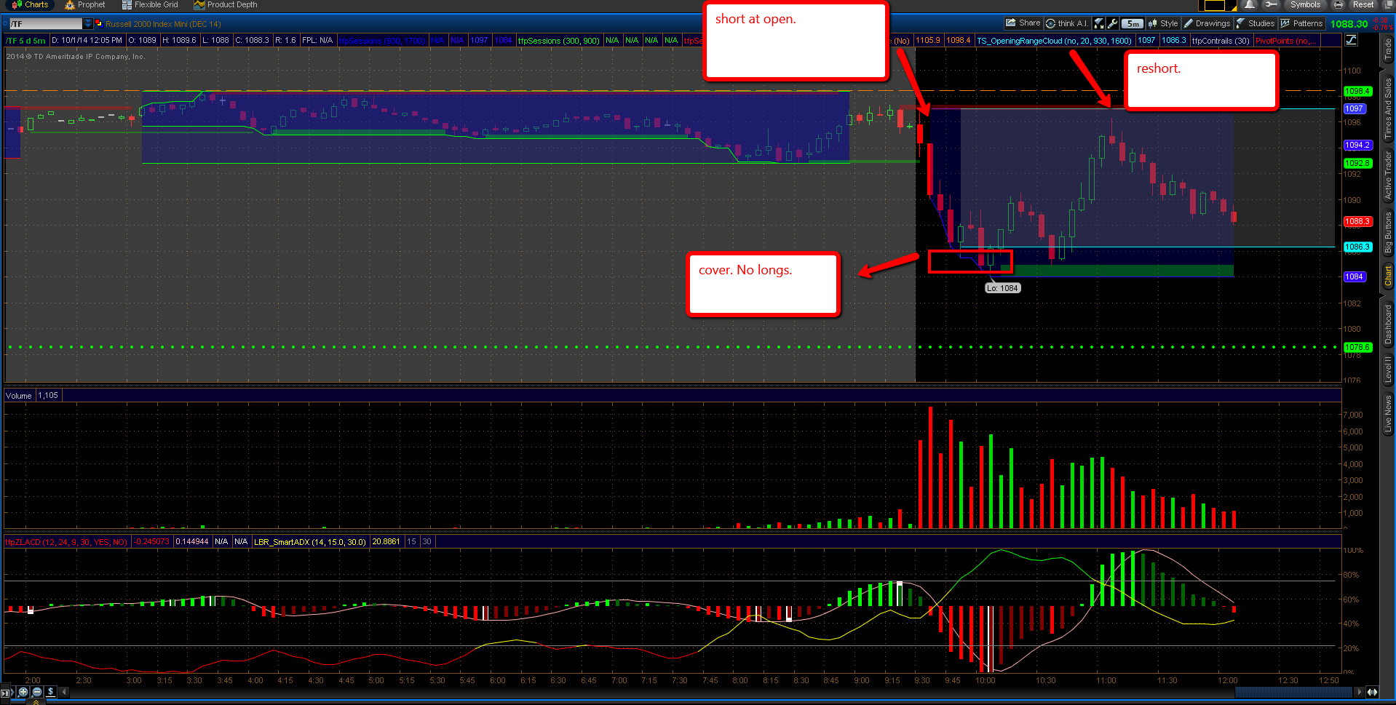Select the Chart side tab
The width and height of the screenshot is (1396, 705).
pos(1388,276)
